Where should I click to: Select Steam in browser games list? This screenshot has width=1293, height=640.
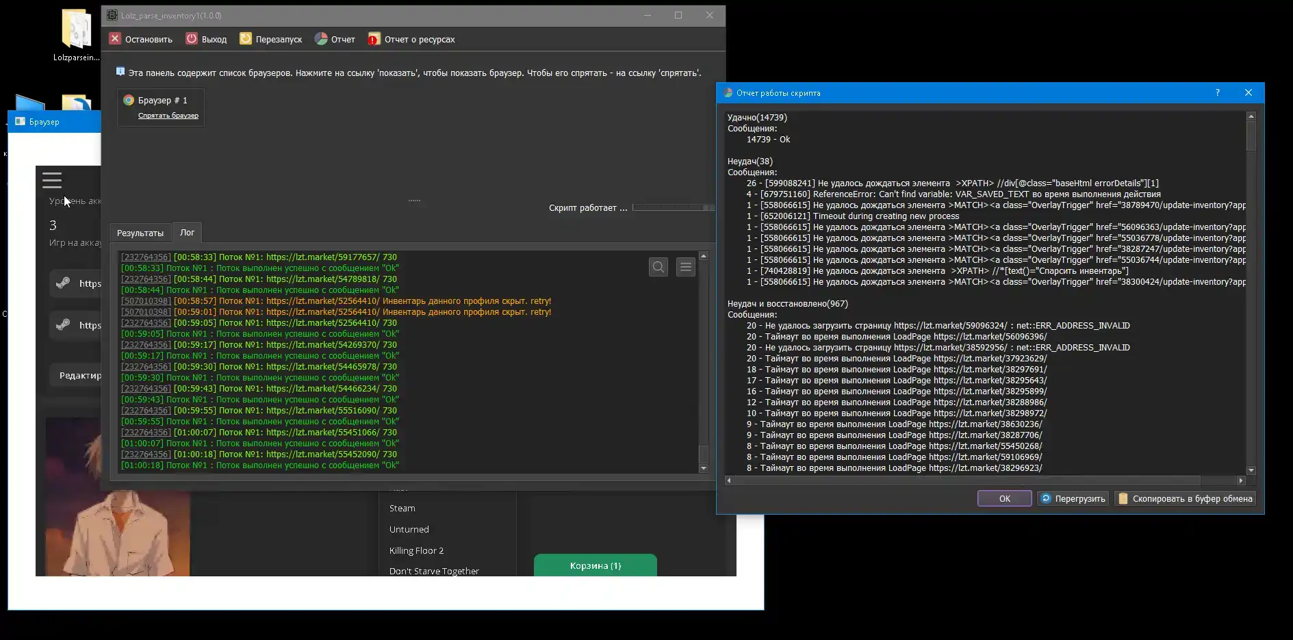tap(402, 509)
